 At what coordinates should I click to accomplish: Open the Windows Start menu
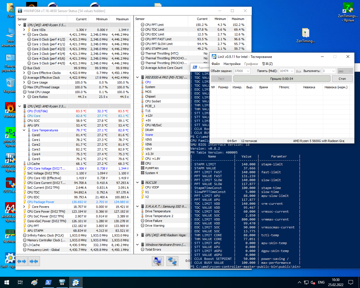point(7,282)
